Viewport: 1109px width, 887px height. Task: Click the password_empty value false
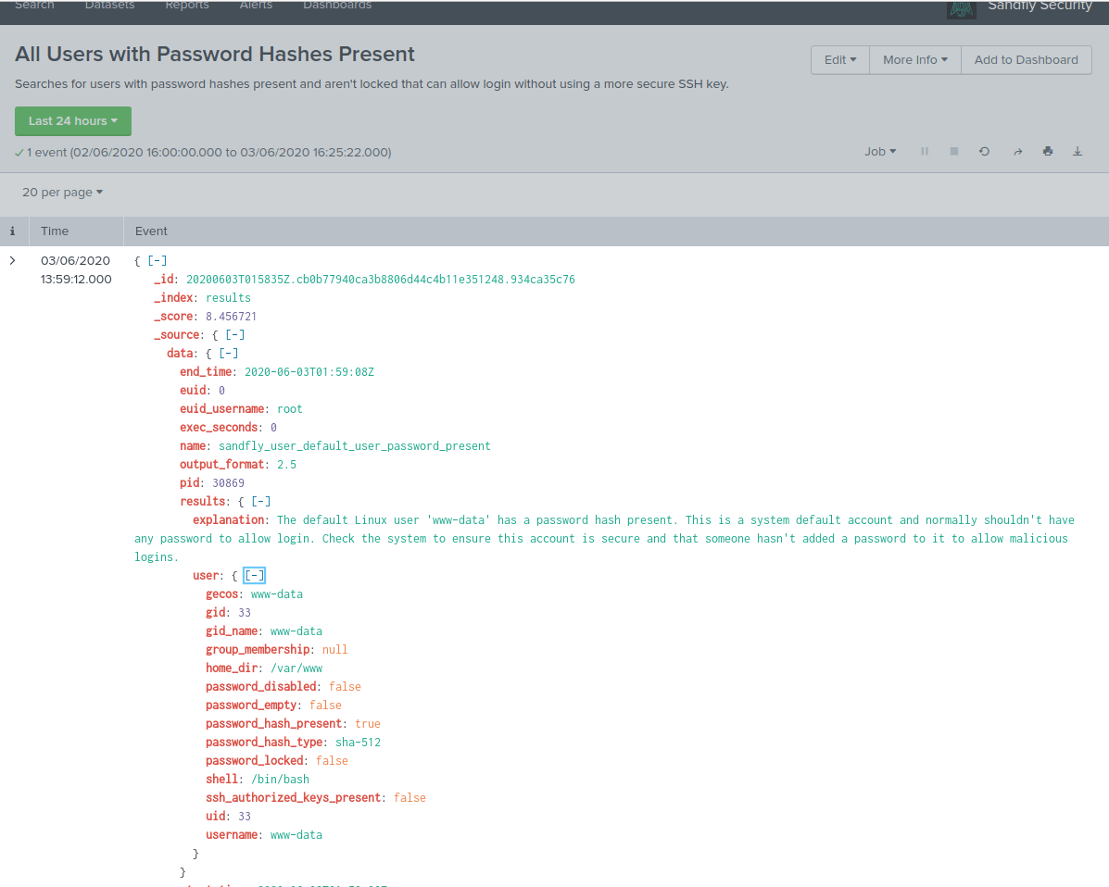[325, 706]
